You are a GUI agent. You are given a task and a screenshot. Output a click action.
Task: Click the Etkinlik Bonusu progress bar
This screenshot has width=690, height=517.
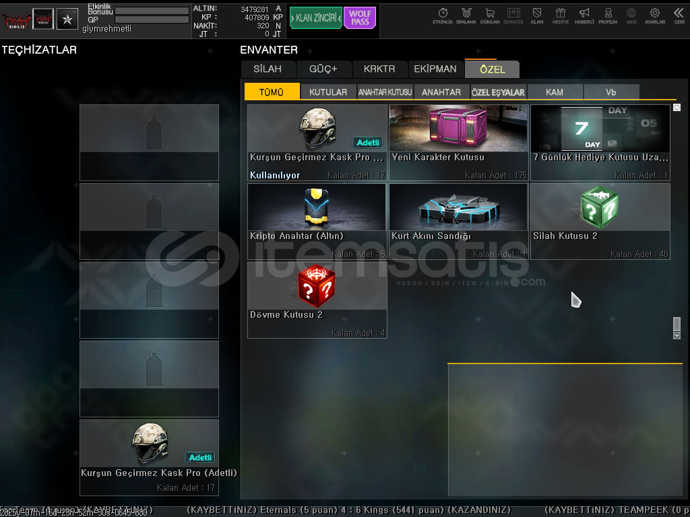(x=152, y=11)
